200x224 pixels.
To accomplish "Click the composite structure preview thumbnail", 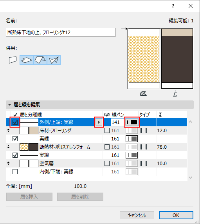I will 160,58.
